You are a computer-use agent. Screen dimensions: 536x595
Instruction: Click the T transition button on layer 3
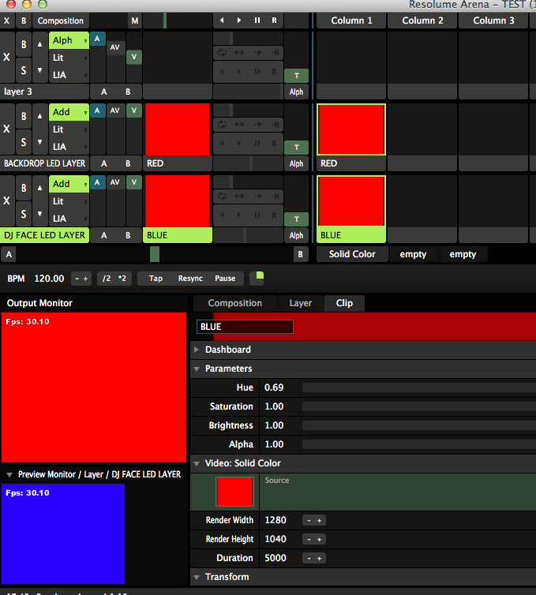(x=296, y=75)
